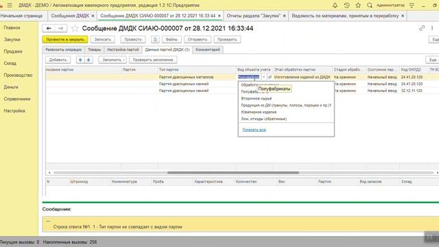Open table Еще menu
The width and height of the screenshot is (439, 247).
(433, 60)
